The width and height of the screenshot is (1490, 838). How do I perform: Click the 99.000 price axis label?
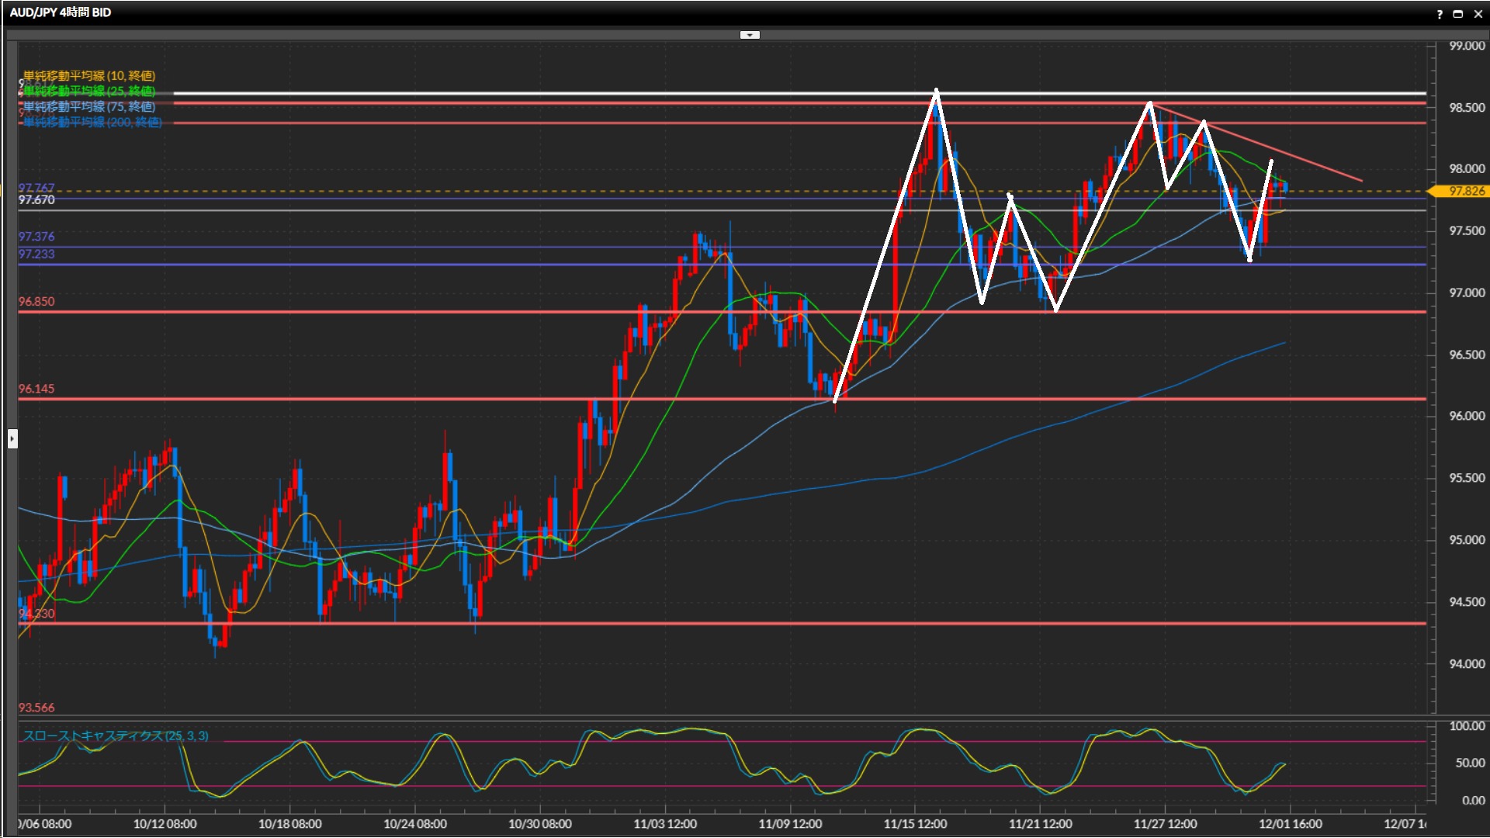(1467, 46)
